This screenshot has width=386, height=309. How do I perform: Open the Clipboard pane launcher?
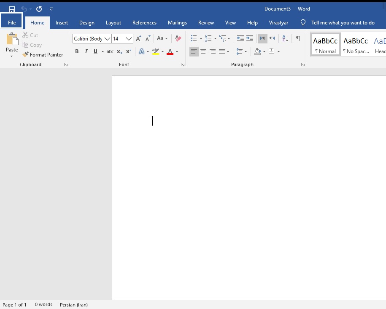[x=66, y=64]
